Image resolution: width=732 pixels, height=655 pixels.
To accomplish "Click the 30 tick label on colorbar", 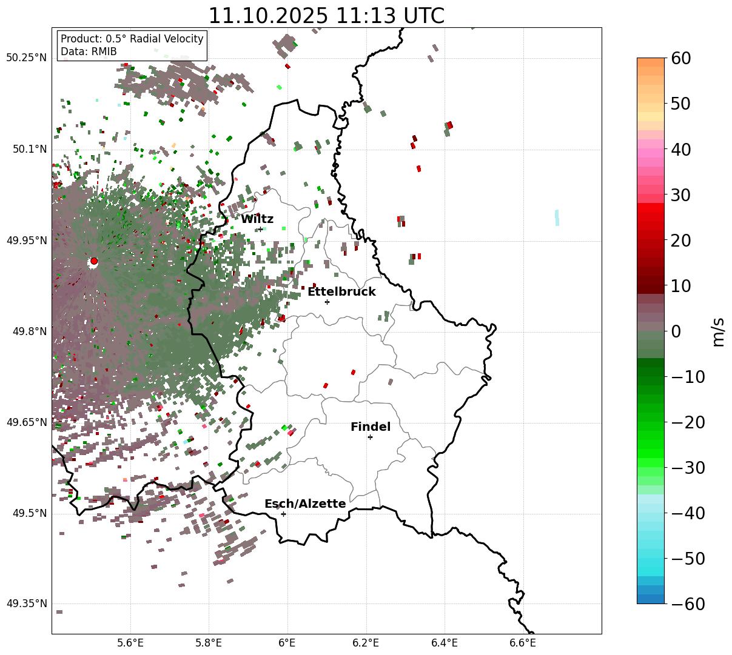I will pyautogui.click(x=682, y=195).
